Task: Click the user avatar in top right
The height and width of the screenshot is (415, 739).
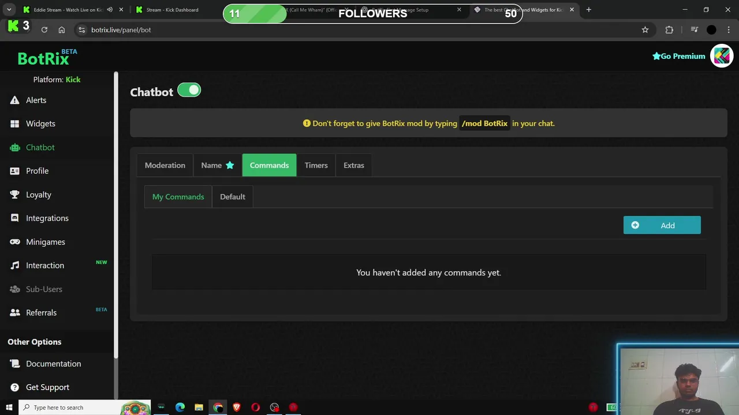Action: pyautogui.click(x=722, y=56)
